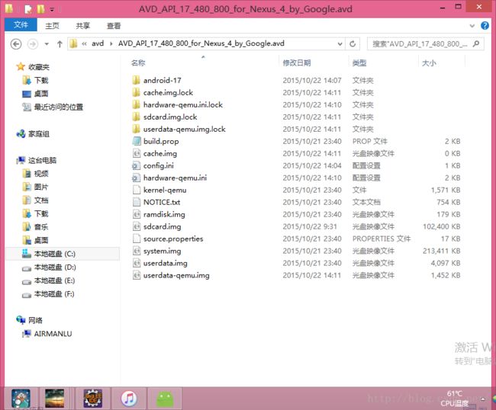Select the hardware-qemu.ini file icon
Viewport: 496px width, 410px height.
[x=137, y=178]
